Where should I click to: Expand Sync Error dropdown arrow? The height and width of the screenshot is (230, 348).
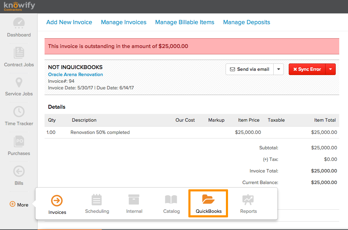coord(330,69)
